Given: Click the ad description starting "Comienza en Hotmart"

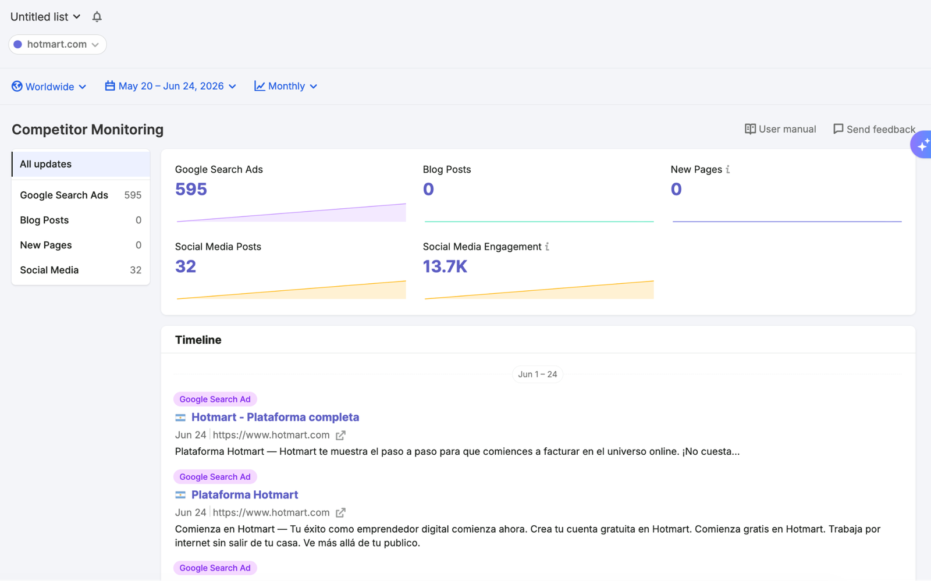Looking at the screenshot, I should coord(528,536).
